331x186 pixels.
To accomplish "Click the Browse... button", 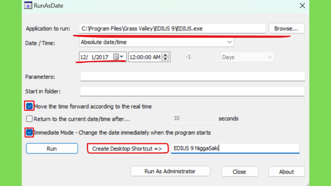I will click(287, 28).
